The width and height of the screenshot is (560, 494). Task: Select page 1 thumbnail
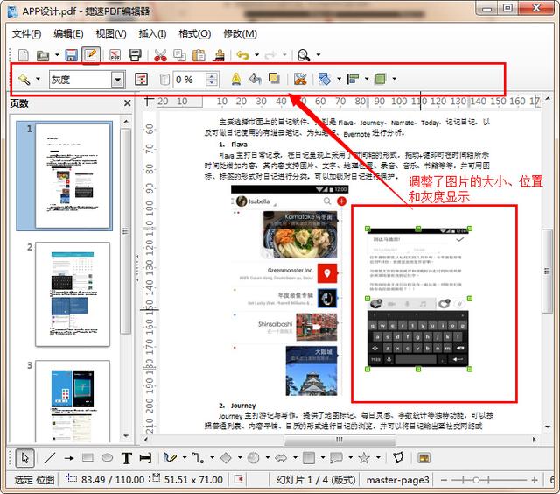point(73,176)
